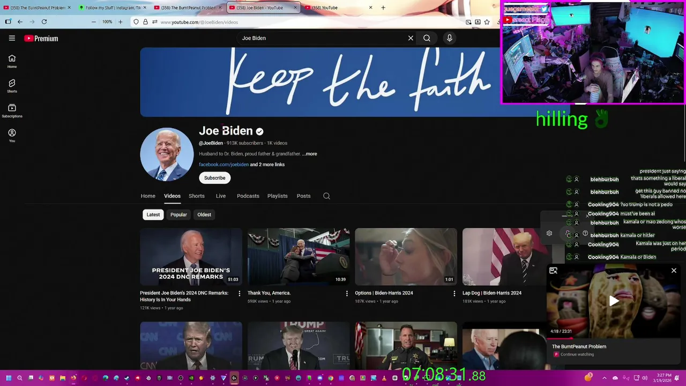This screenshot has width=686, height=386.
Task: Bookmark this page with the star
Action: click(x=487, y=22)
